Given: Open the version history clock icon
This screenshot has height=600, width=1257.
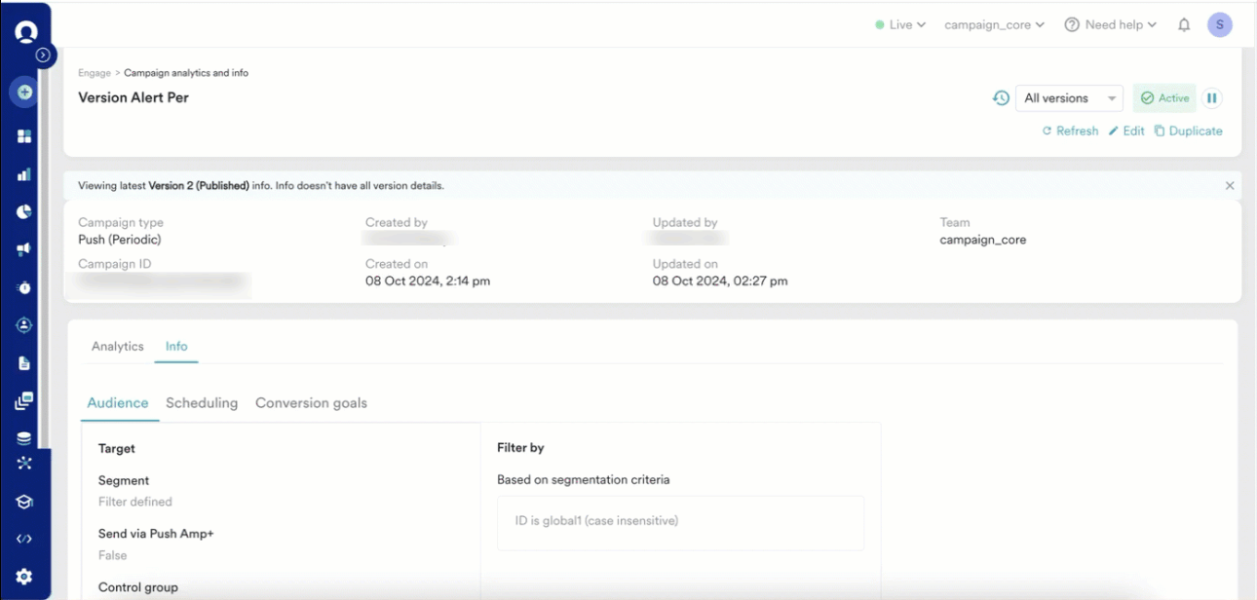Looking at the screenshot, I should 1001,98.
